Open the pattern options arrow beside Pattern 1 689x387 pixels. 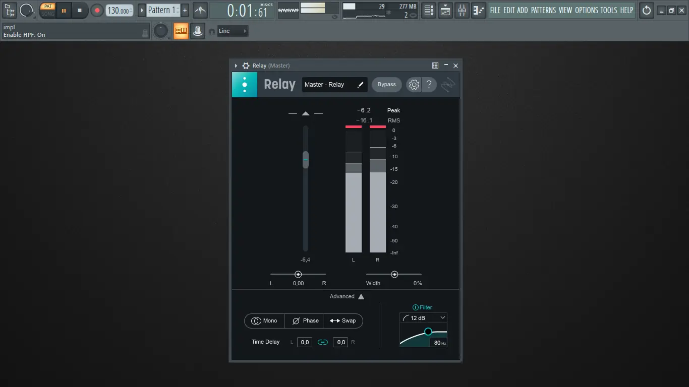142,10
